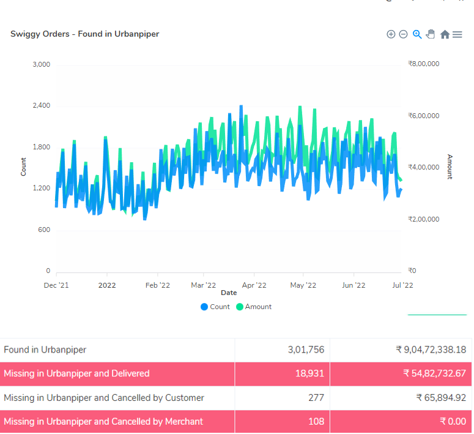Click the May '22 x-axis label
The width and height of the screenshot is (474, 434).
303,285
